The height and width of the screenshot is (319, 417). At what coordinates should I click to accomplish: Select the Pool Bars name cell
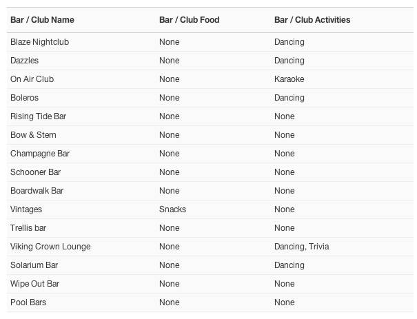(x=28, y=302)
